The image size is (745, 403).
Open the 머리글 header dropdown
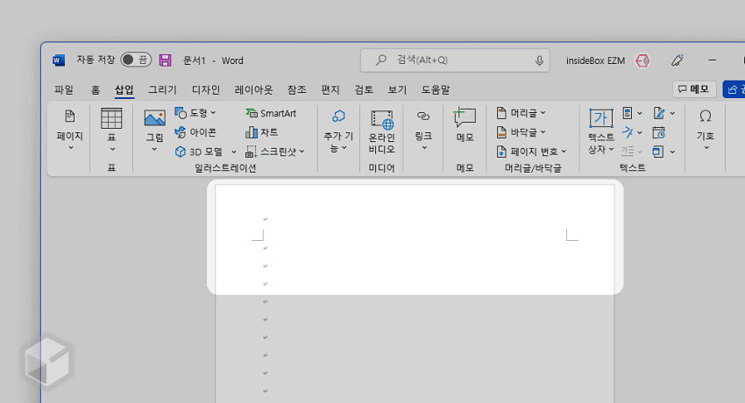[x=521, y=113]
